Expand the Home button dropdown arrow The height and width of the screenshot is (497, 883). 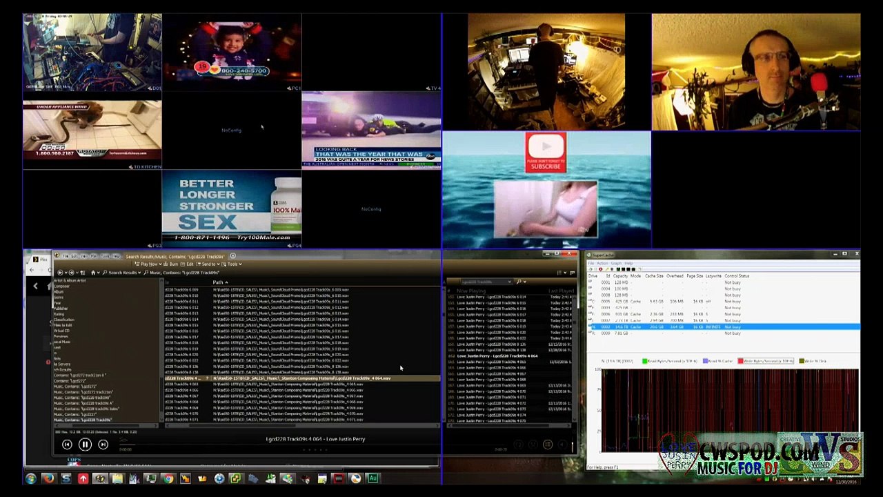(x=98, y=273)
